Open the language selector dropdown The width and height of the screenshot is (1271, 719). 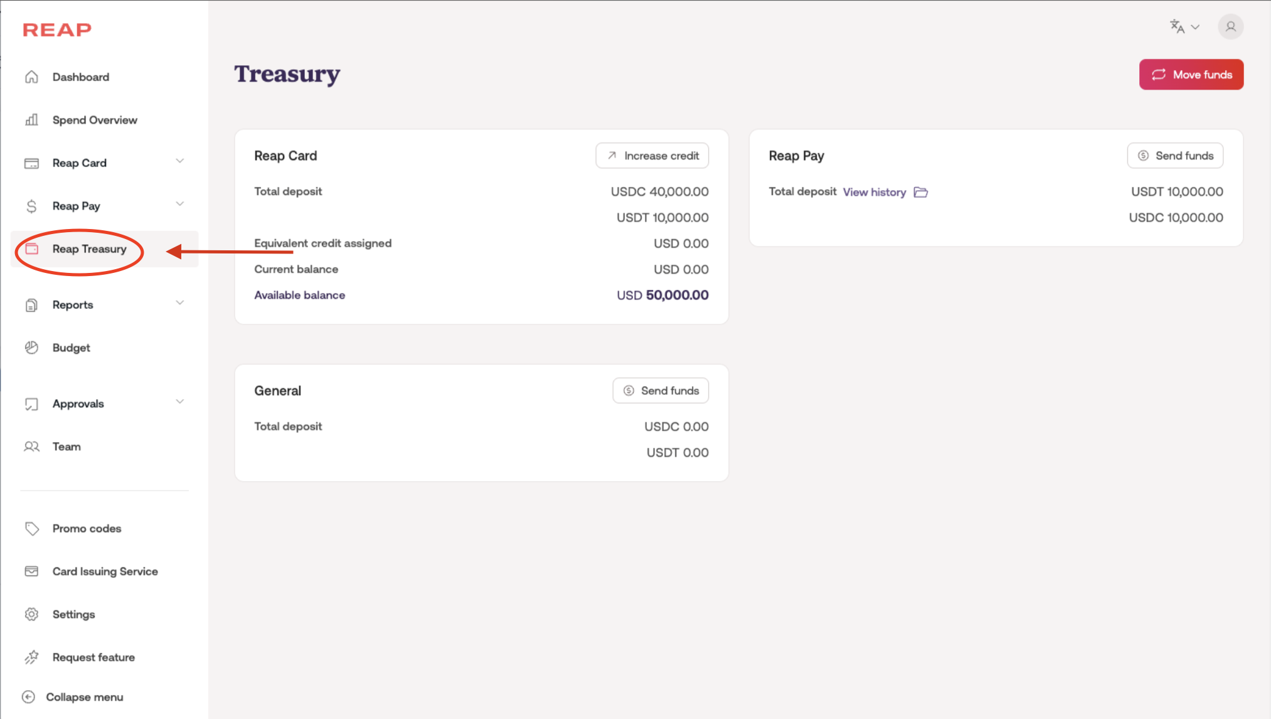pos(1184,27)
